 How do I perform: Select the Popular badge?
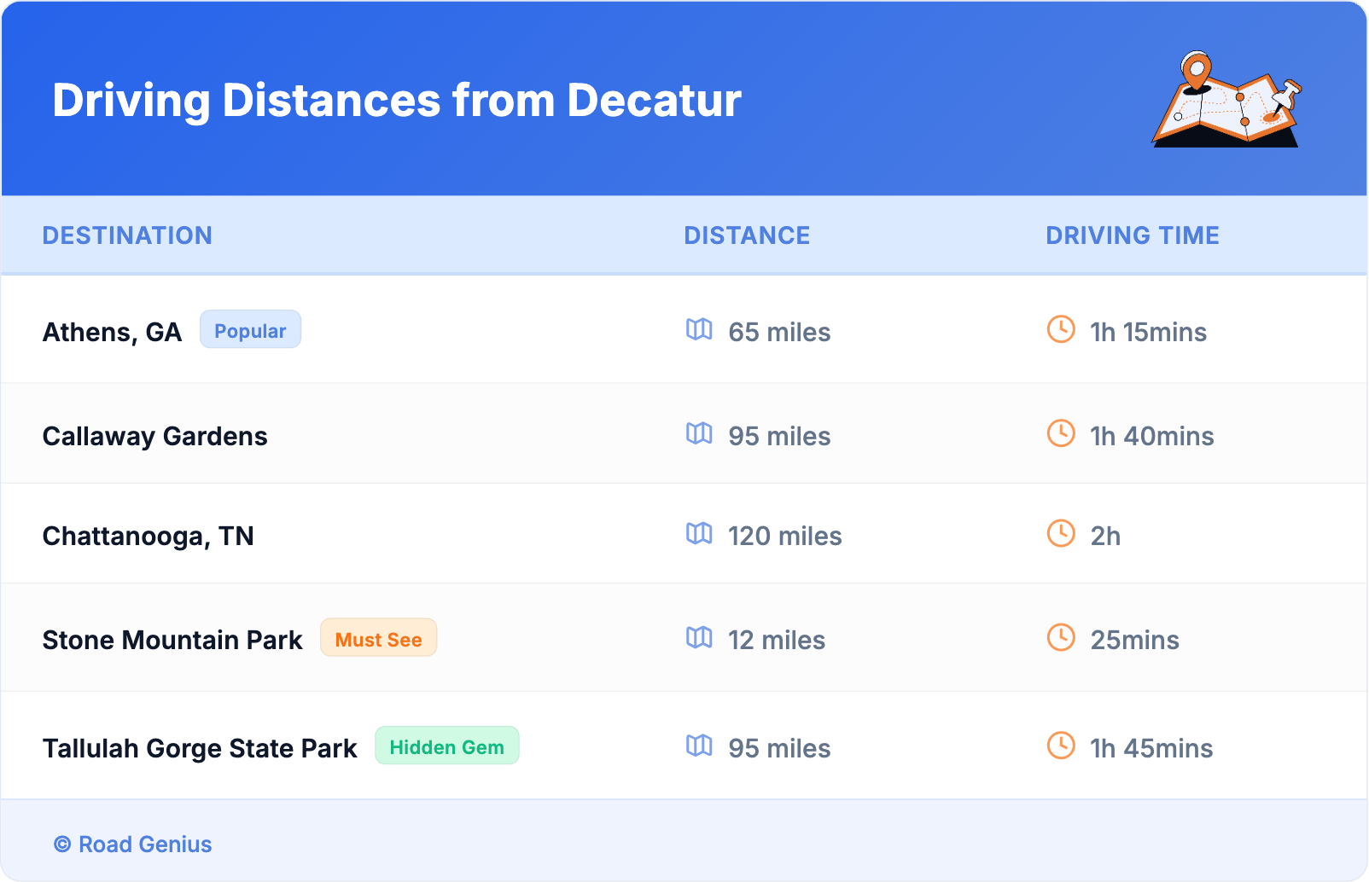[x=250, y=330]
